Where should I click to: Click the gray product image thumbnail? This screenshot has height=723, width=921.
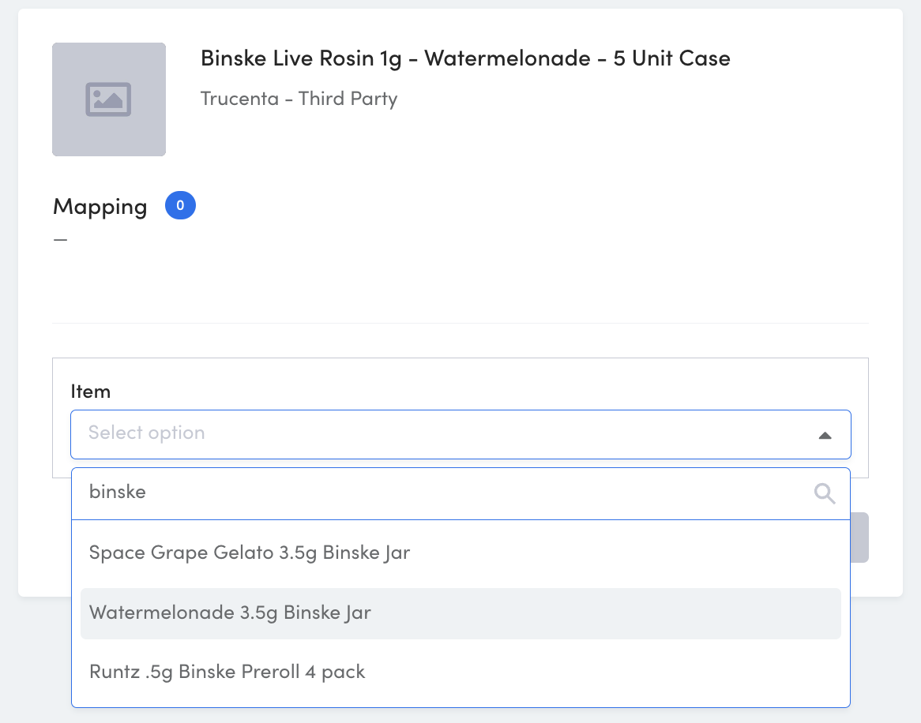pyautogui.click(x=109, y=99)
